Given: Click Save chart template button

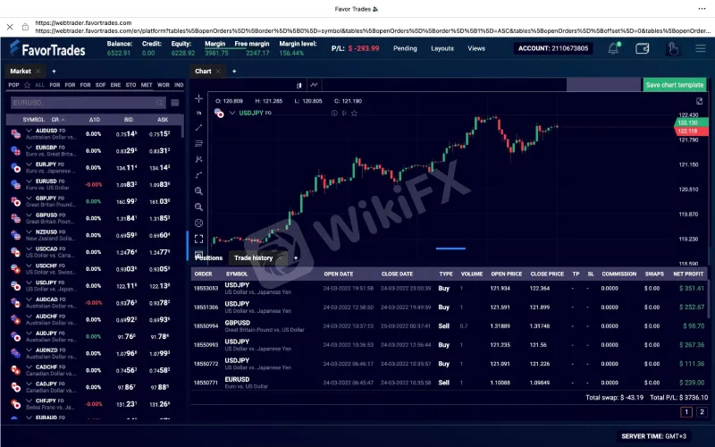Looking at the screenshot, I should tap(675, 85).
